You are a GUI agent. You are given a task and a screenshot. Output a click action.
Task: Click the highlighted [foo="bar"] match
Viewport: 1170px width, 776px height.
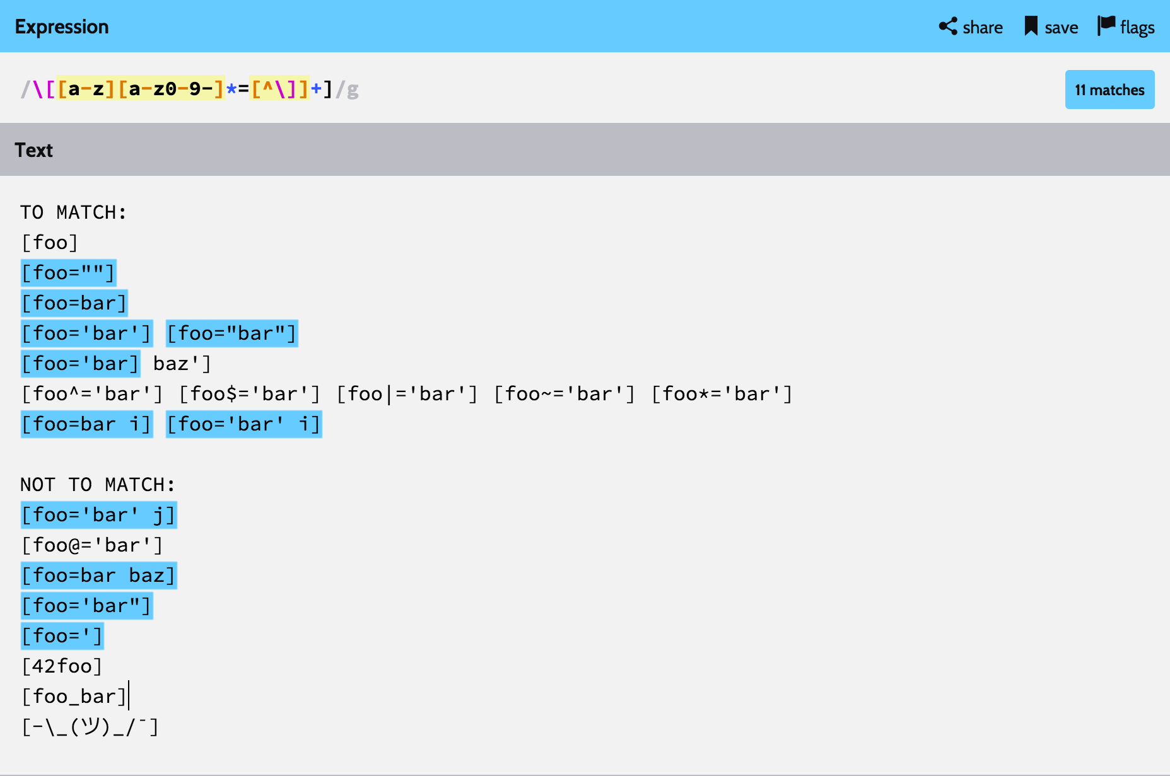(231, 333)
